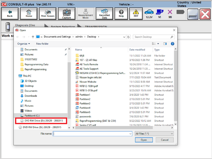Click the Desktop breadcrumb chevron

[98, 37]
